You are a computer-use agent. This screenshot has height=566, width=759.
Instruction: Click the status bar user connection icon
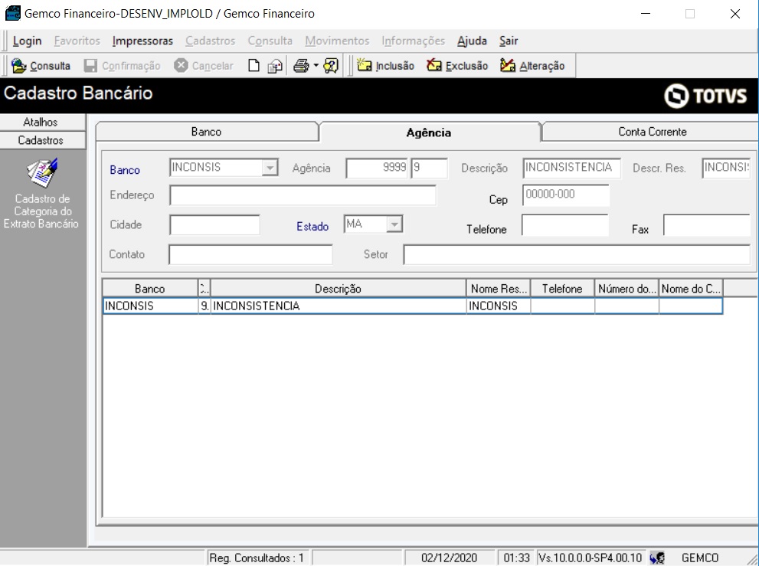(657, 558)
